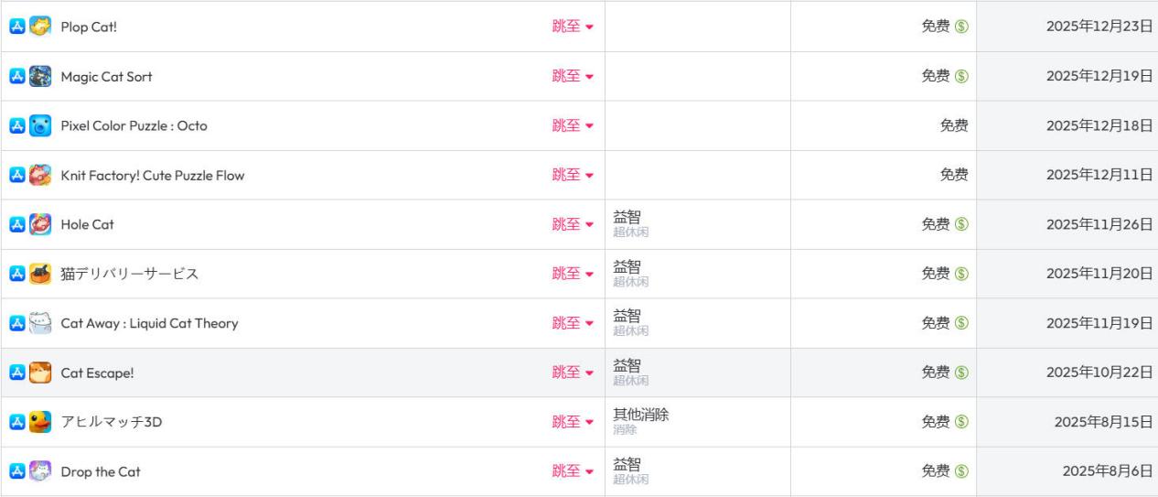Open Cat Away : Liquid Cat Theory link

pos(149,323)
